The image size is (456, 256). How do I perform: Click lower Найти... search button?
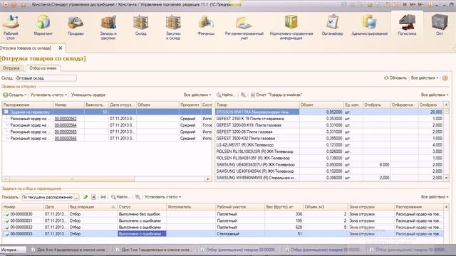pos(120,197)
